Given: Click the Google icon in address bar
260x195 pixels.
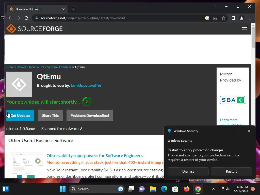Looking at the screenshot, I should 207,18.
